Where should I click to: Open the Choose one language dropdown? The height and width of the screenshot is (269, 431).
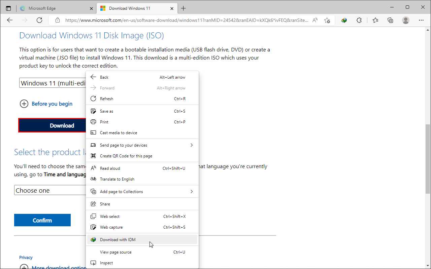[50, 190]
